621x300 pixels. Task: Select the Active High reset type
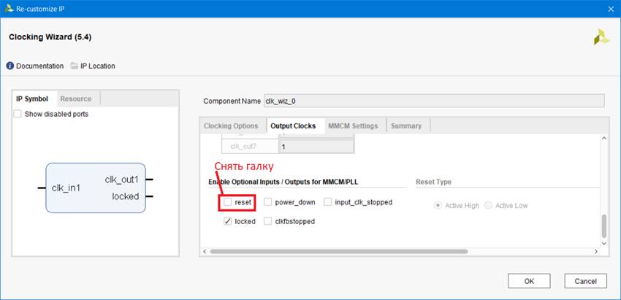pyautogui.click(x=438, y=206)
